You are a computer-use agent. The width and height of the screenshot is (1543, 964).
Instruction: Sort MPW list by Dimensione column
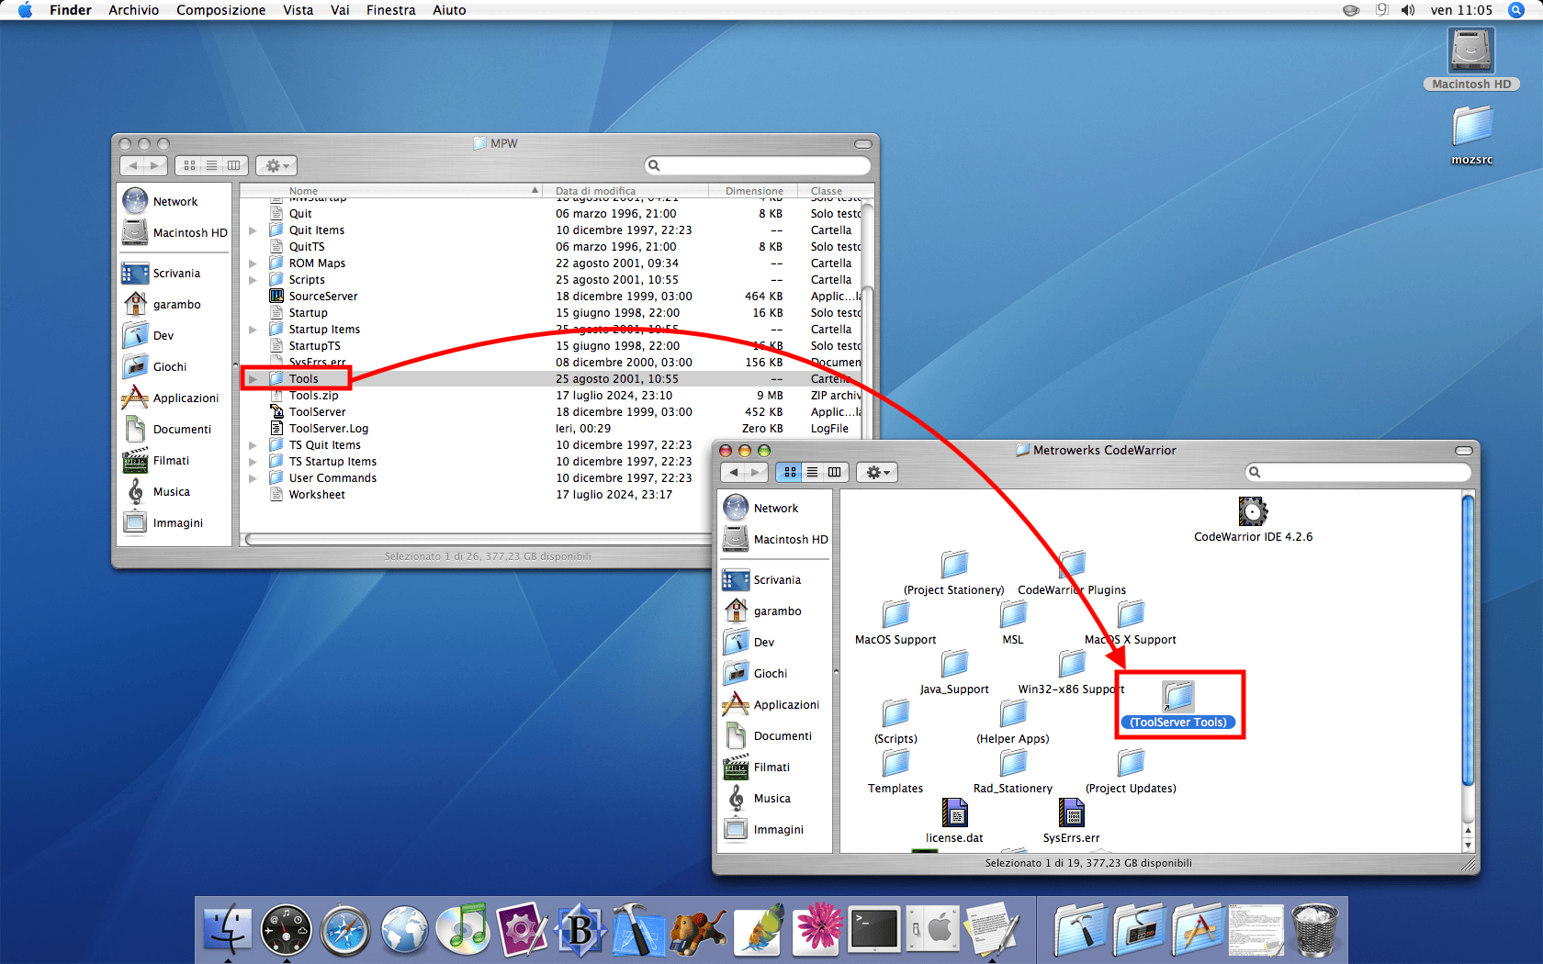point(753,191)
